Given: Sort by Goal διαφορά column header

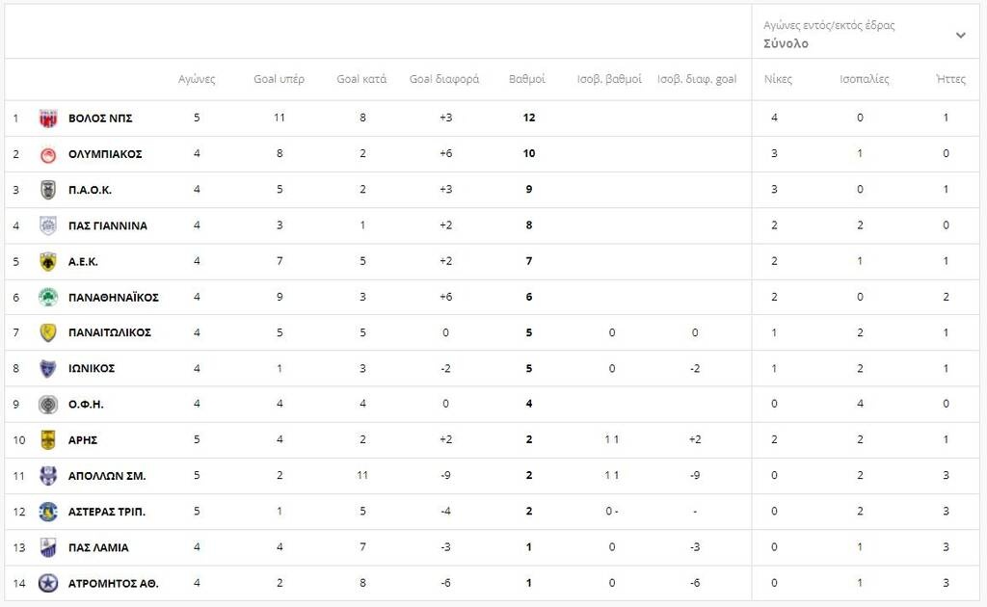Looking at the screenshot, I should [444, 79].
